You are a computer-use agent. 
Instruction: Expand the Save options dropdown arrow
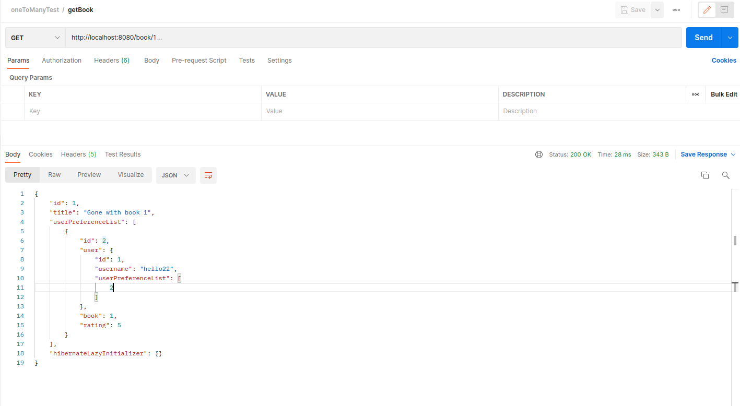point(657,10)
